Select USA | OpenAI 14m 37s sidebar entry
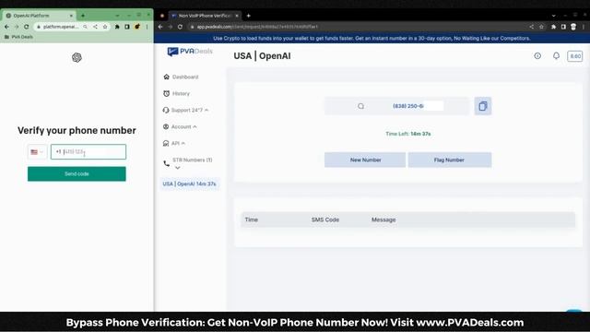 189,184
